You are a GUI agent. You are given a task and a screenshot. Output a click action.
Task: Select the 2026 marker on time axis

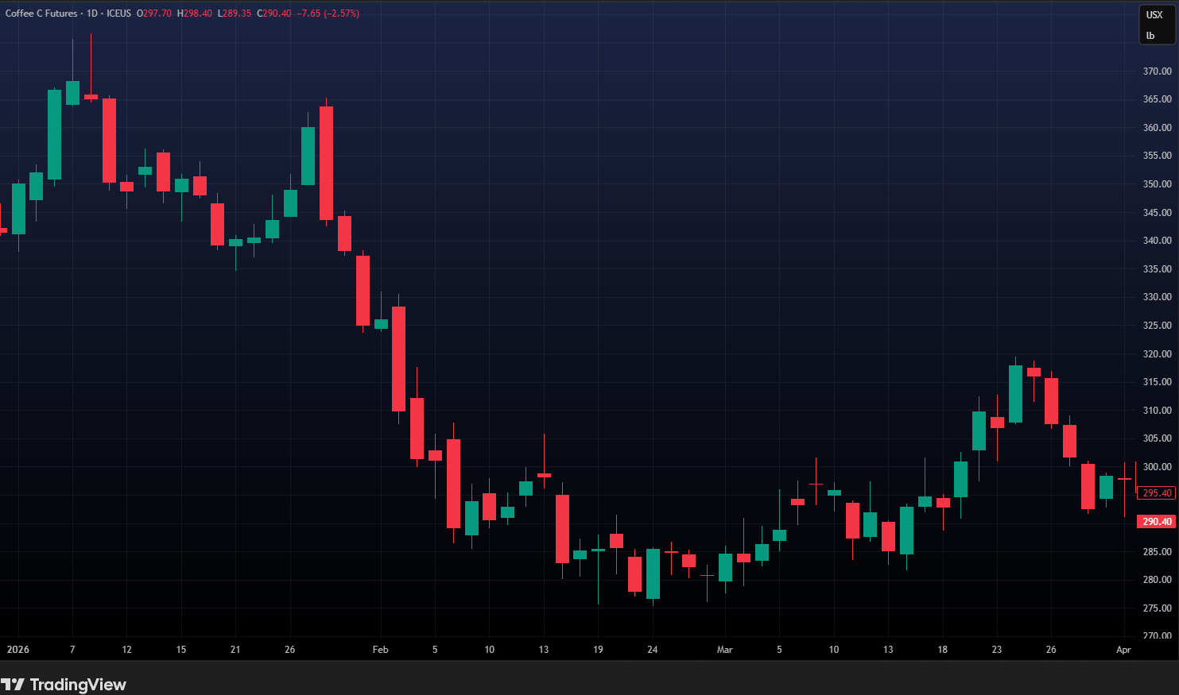[x=18, y=650]
